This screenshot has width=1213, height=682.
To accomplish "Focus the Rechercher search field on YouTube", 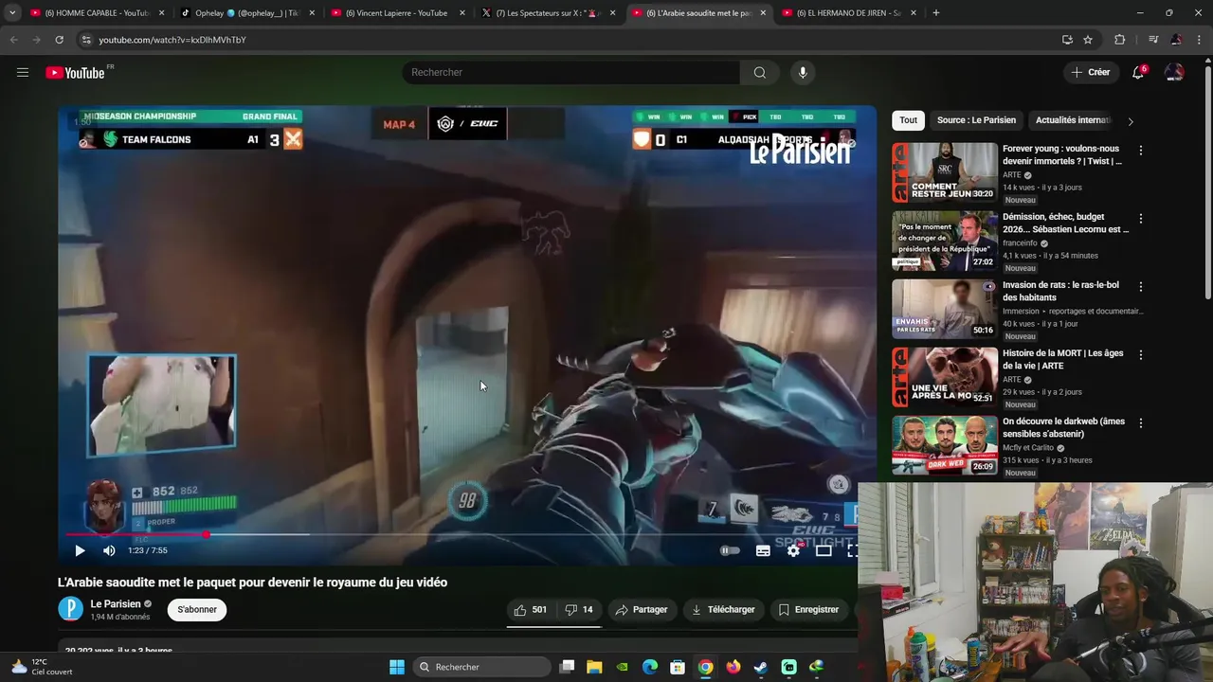I will [571, 72].
